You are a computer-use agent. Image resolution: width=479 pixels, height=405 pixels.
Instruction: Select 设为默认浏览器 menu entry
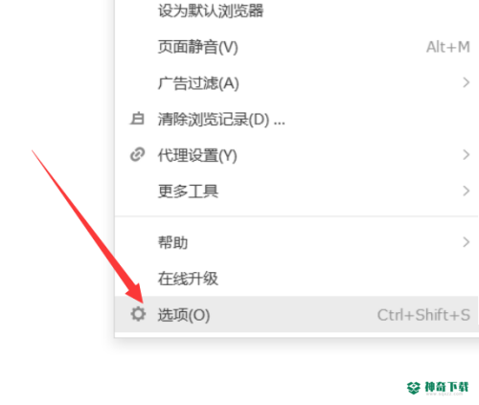click(297, 11)
